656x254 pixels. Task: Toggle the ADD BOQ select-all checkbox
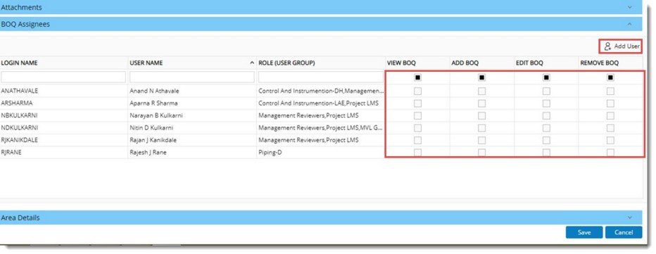(x=482, y=77)
